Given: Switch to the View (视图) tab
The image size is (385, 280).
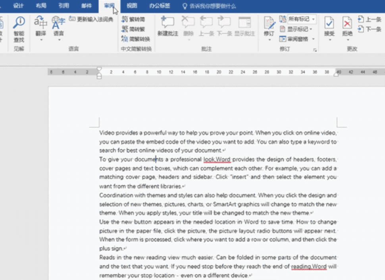Looking at the screenshot, I should coord(132,6).
